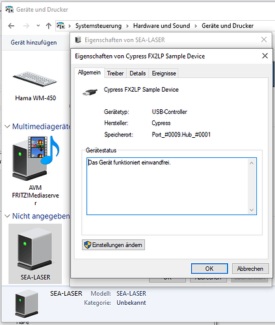Select the Hama WM-450 keyboard device icon
This screenshot has width=275, height=325.
pos(34,79)
